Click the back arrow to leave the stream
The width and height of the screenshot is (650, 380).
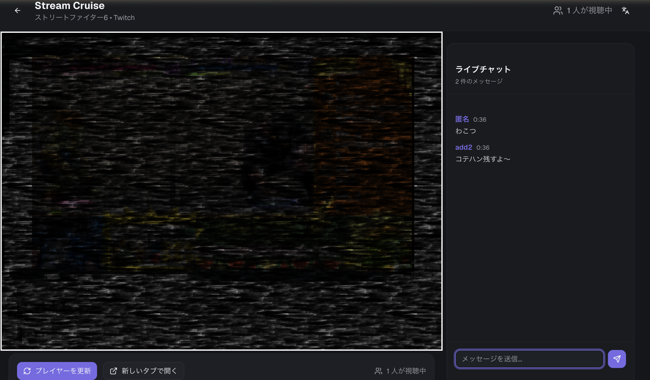click(x=17, y=11)
